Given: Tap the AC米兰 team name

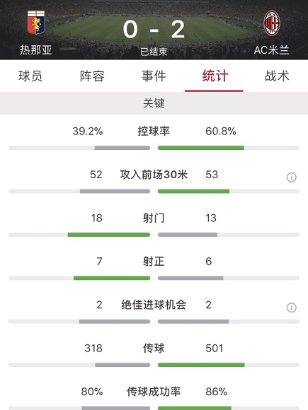Looking at the screenshot, I should 272,49.
